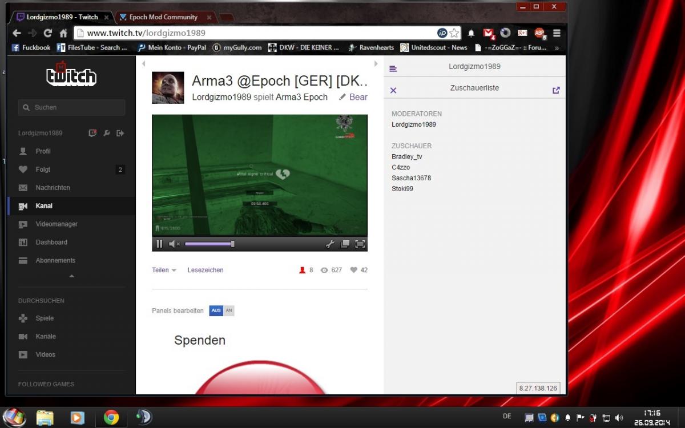Select viewer Stoki99

point(402,188)
